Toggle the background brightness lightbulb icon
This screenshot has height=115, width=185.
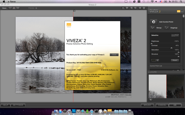(140, 8)
